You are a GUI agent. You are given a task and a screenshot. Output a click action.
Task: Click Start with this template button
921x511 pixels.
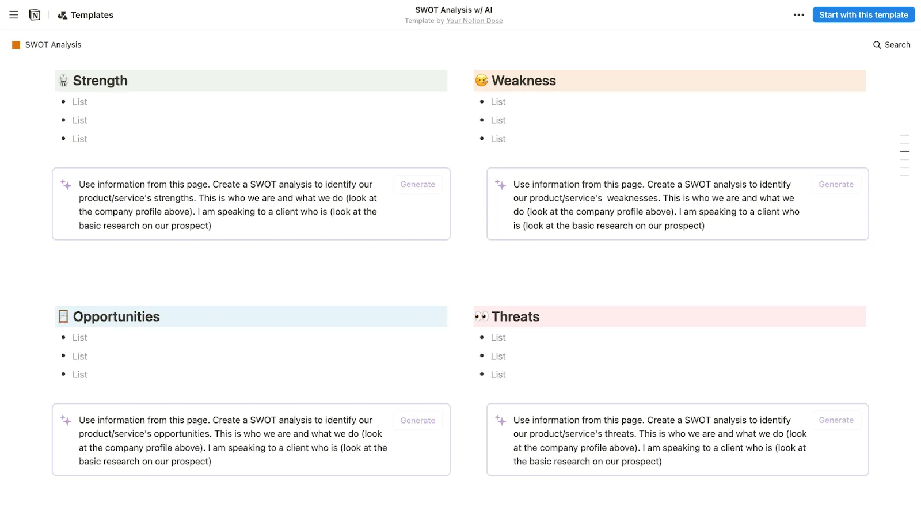tap(863, 15)
